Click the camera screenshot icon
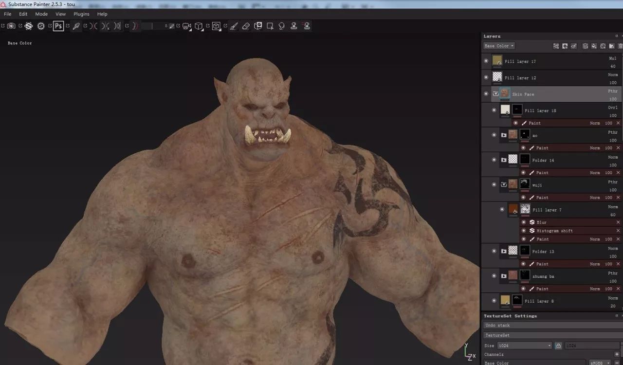This screenshot has width=623, height=365. (11, 26)
